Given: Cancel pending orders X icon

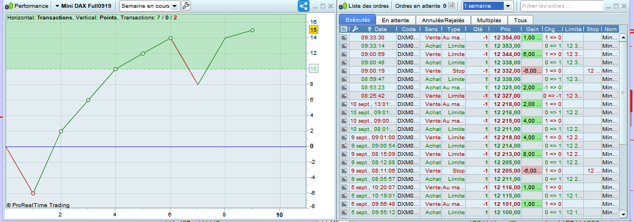Looking at the screenshot, I should coord(451,6).
